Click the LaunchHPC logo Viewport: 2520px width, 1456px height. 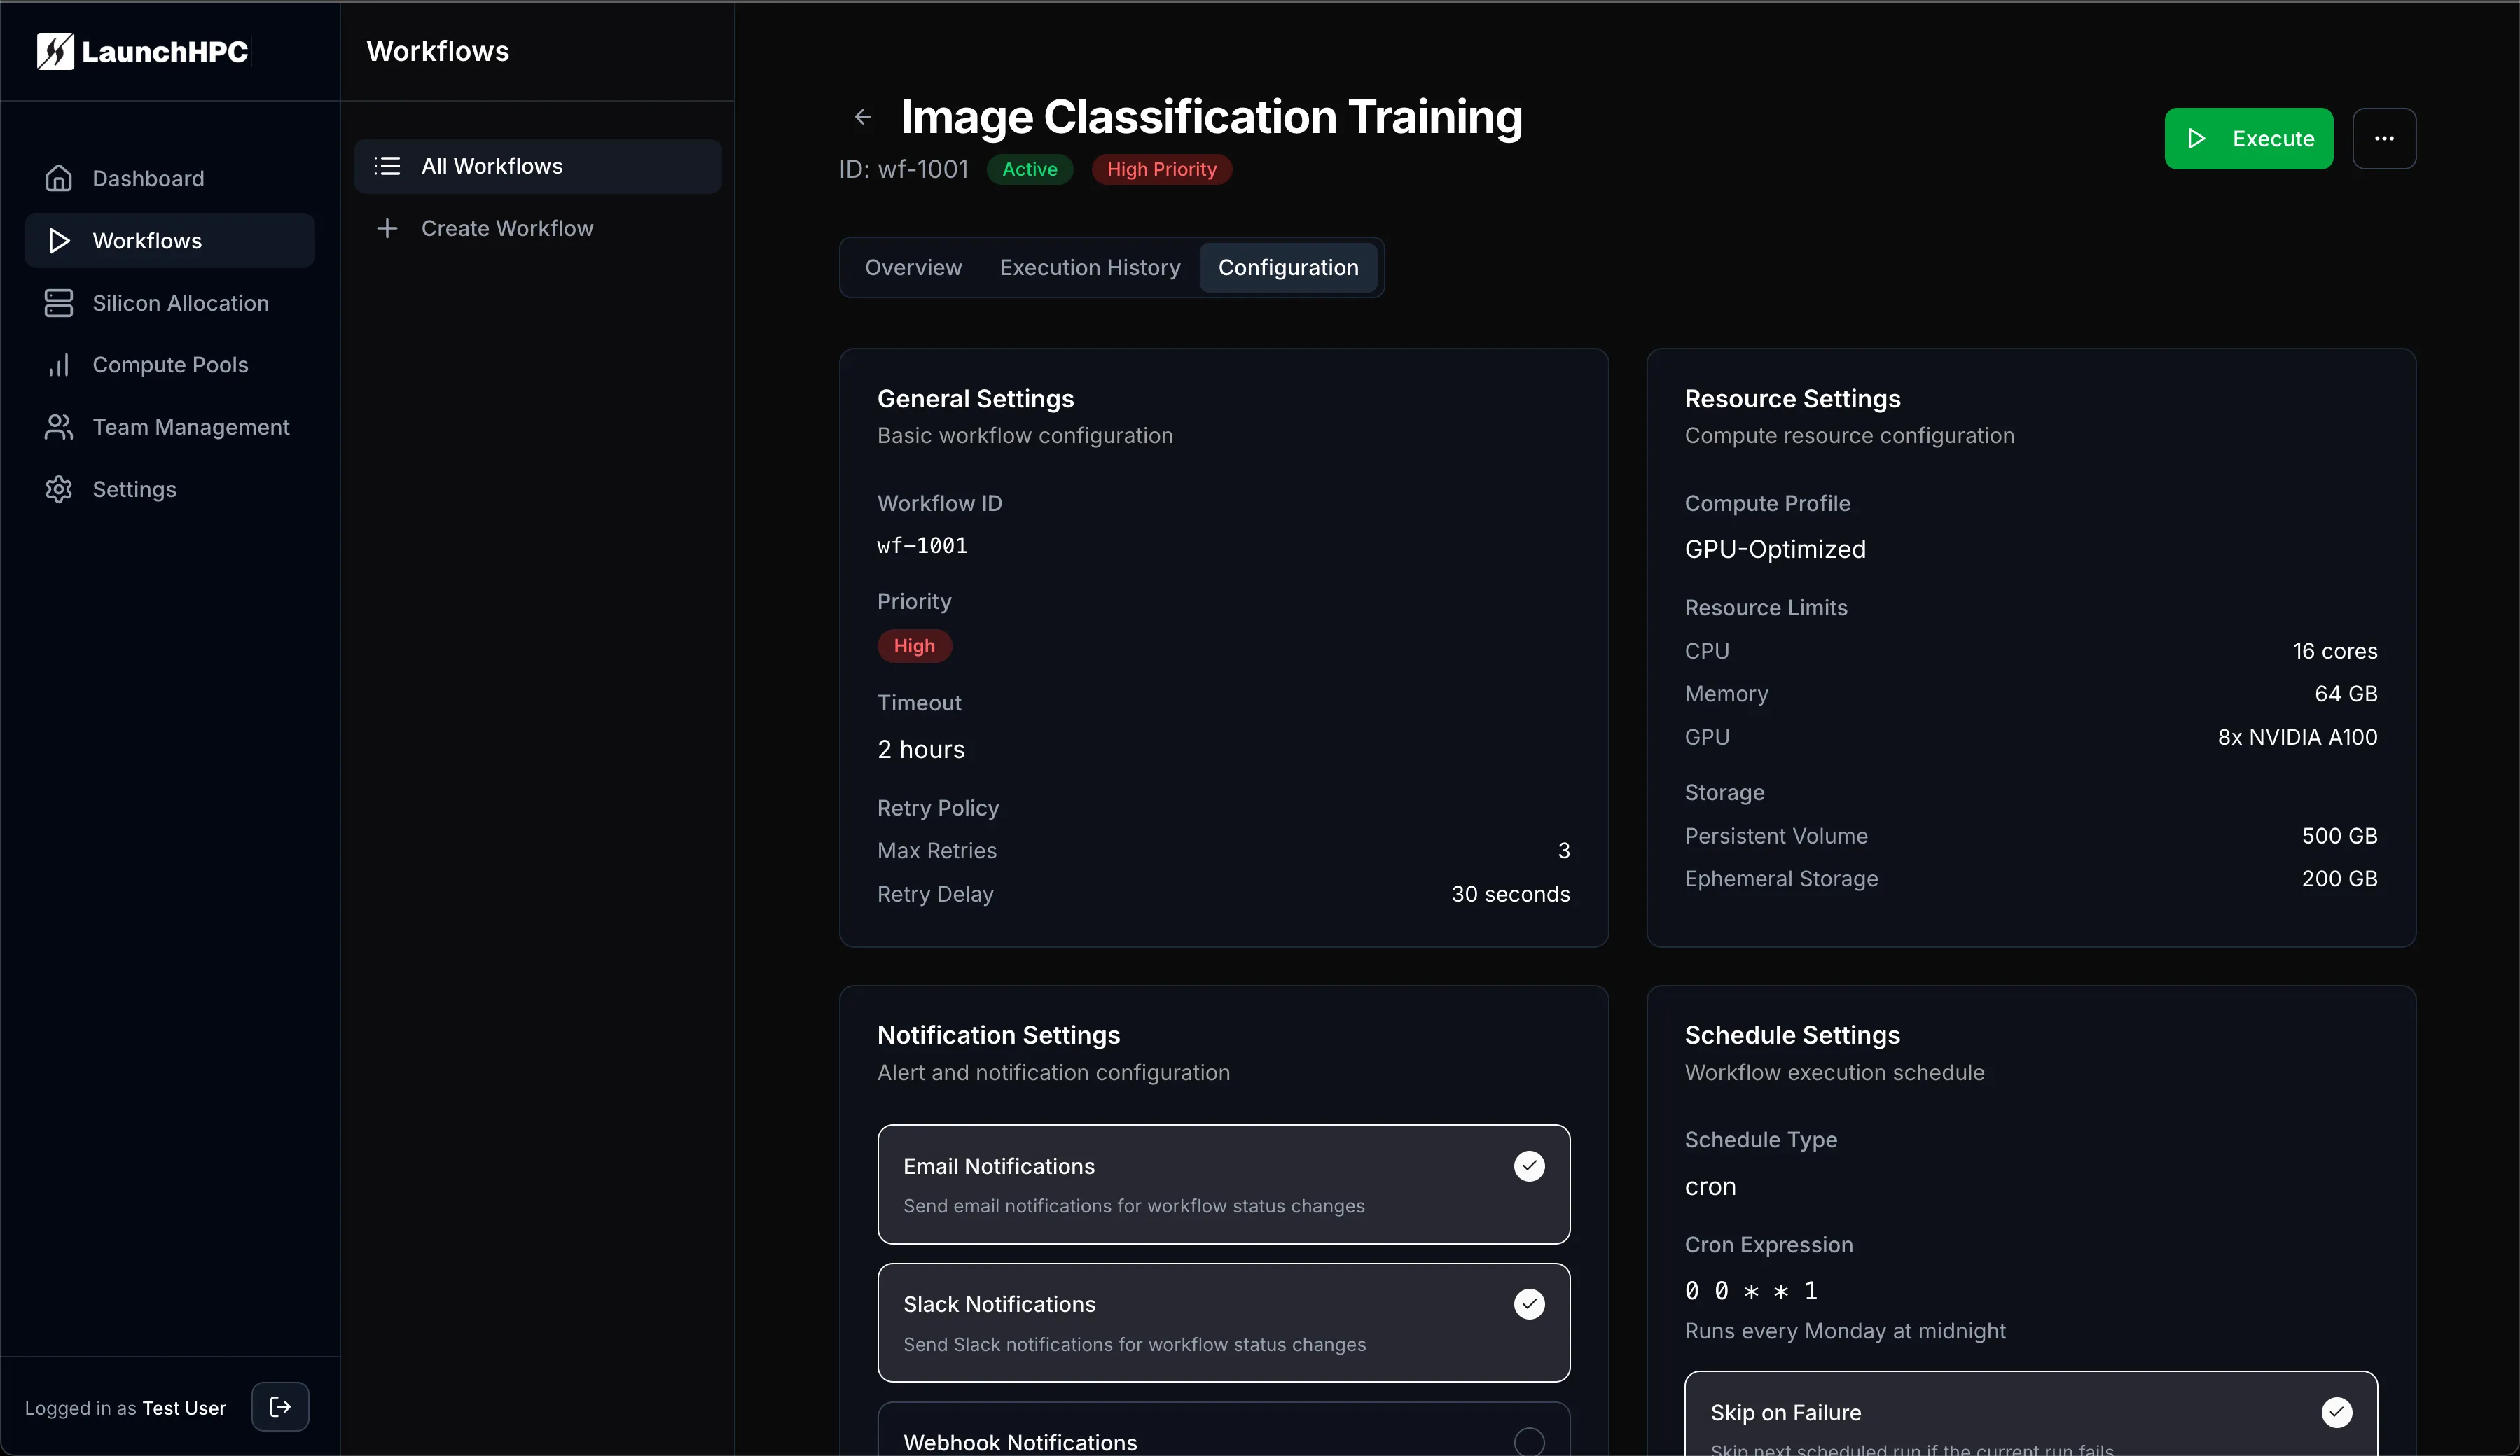pos(141,51)
